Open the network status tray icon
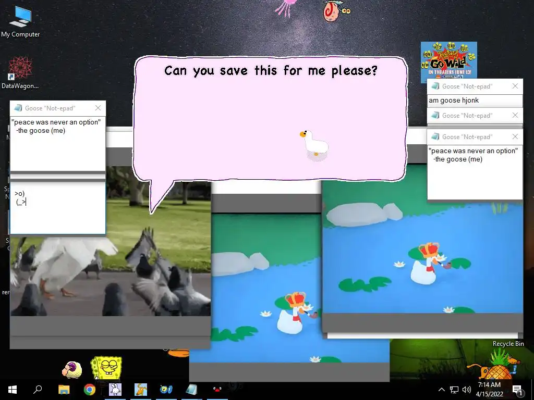 tap(454, 390)
